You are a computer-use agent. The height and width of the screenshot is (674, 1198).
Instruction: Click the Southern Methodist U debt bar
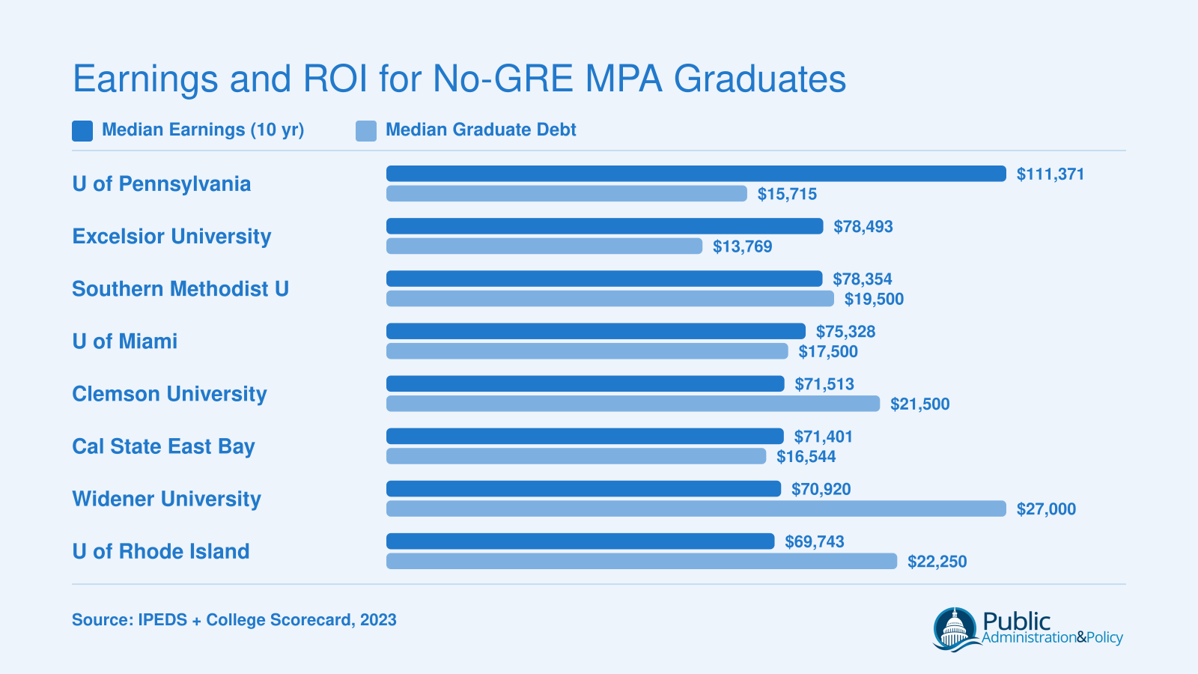pyautogui.click(x=610, y=299)
